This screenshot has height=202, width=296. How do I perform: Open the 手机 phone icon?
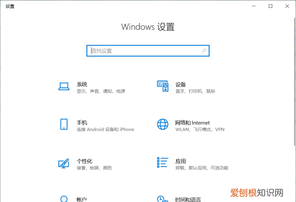64,124
